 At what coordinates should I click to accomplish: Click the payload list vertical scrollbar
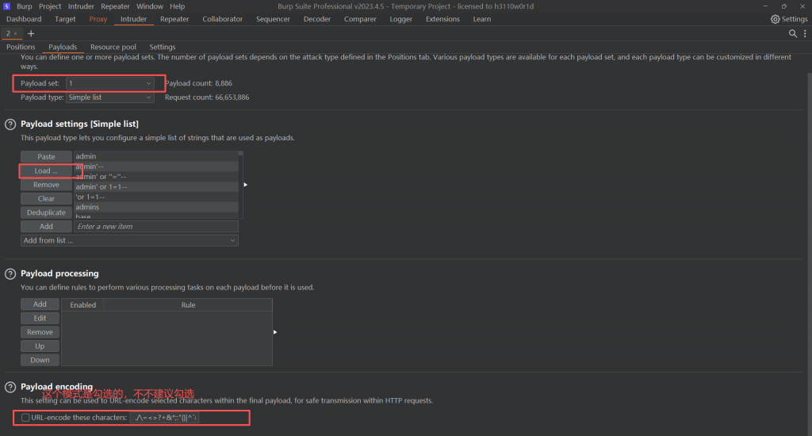coord(240,182)
